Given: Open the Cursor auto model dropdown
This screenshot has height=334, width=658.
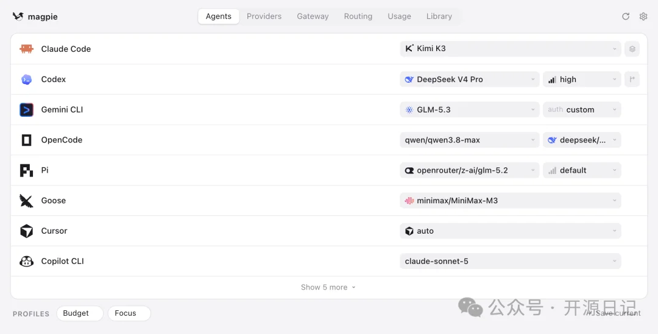Looking at the screenshot, I should 511,231.
